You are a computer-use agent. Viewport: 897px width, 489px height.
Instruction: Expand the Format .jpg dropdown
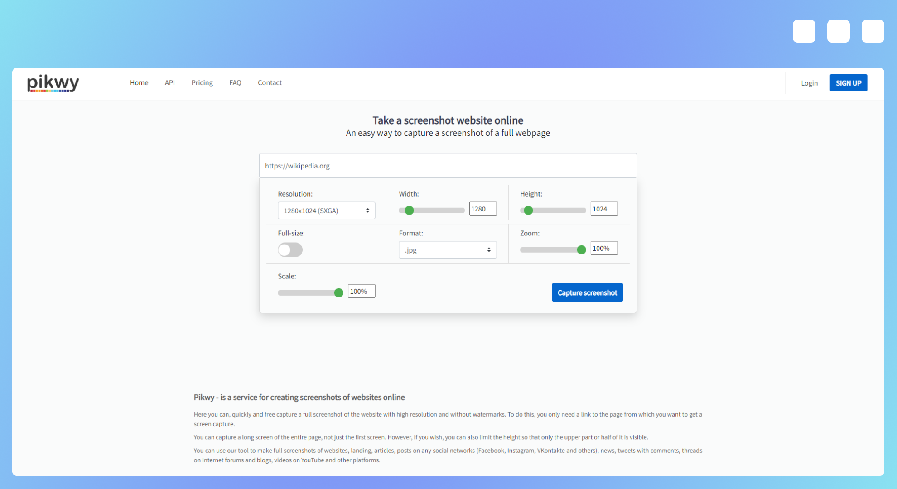pyautogui.click(x=447, y=250)
